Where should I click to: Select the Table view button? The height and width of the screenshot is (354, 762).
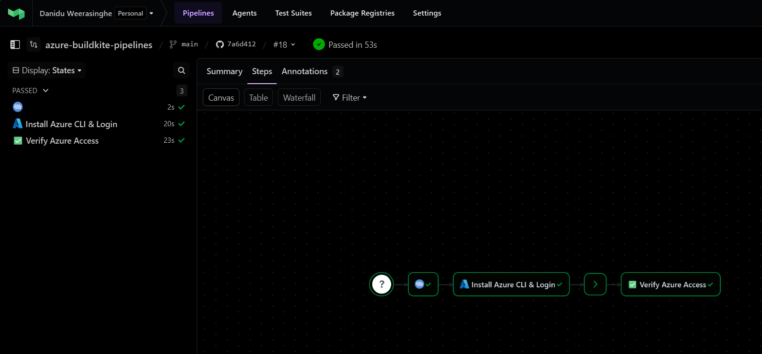(258, 97)
